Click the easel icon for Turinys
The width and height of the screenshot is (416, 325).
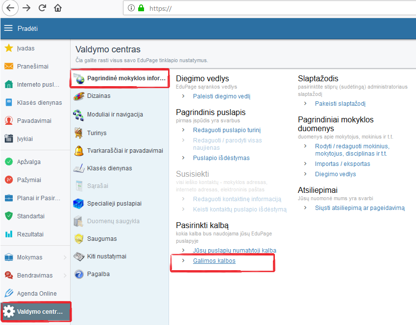click(x=78, y=133)
